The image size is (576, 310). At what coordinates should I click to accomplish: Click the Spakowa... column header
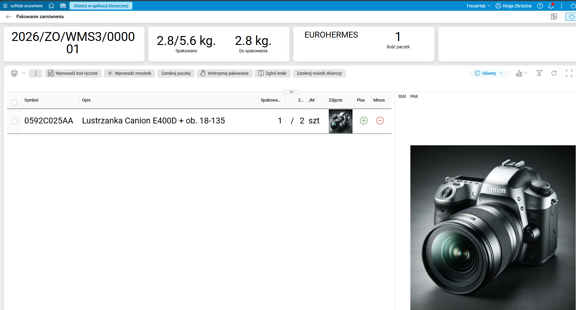[x=271, y=100]
